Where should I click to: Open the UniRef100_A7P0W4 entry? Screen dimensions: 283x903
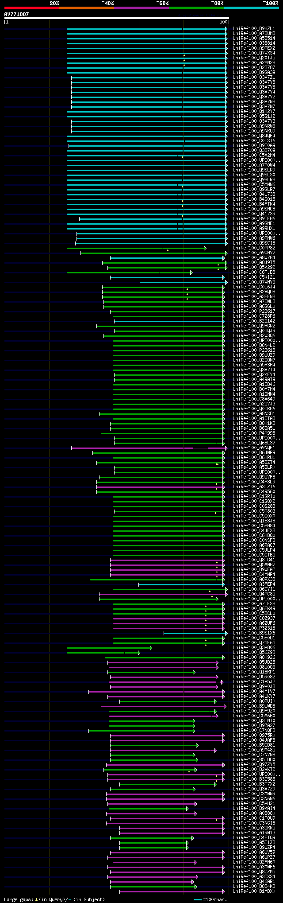[254, 165]
